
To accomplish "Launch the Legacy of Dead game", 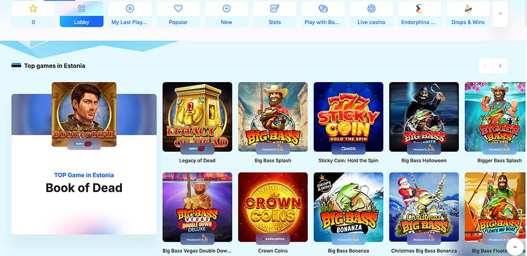I will [x=197, y=117].
